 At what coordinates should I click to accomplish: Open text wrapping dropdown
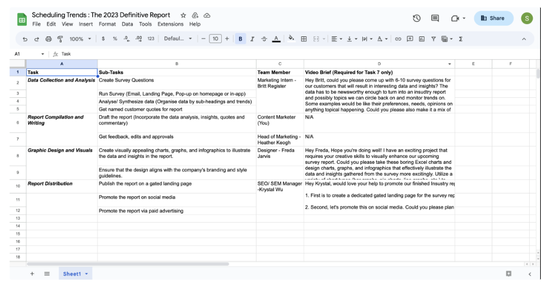click(367, 39)
